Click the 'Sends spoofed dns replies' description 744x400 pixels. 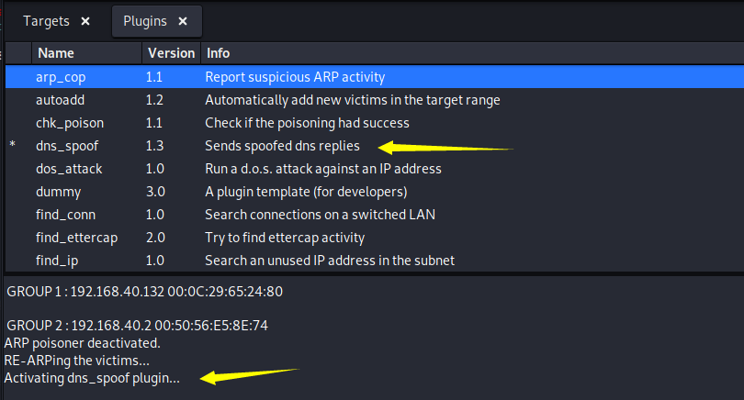(282, 146)
